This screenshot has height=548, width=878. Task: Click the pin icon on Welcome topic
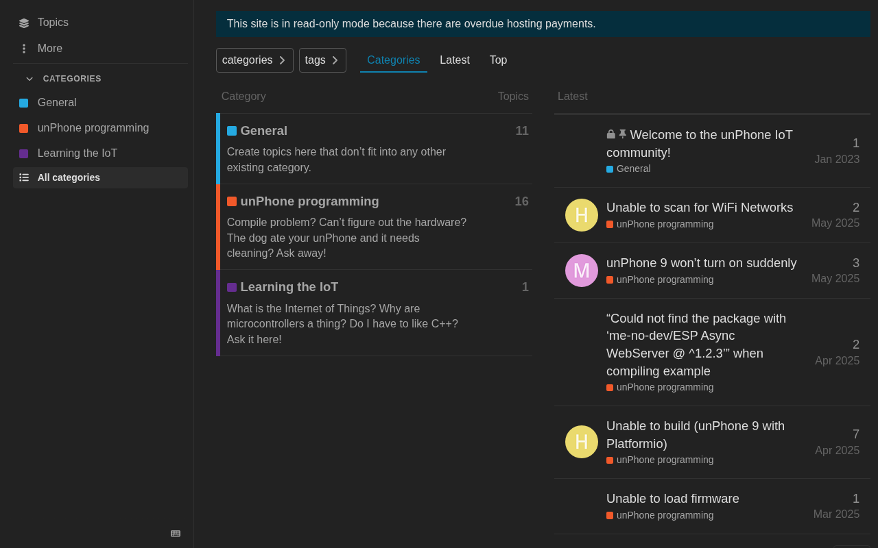pyautogui.click(x=623, y=134)
